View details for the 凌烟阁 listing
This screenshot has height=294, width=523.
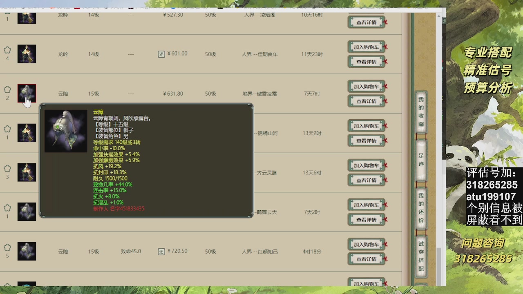(x=367, y=22)
